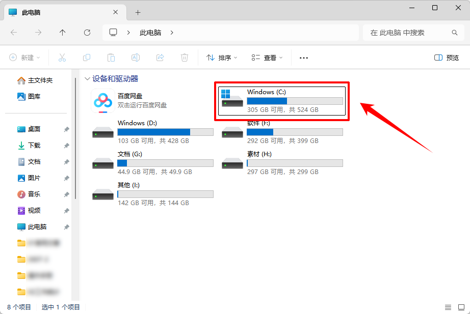Open the three-dot more options menu
The height and width of the screenshot is (314, 470).
pyautogui.click(x=304, y=58)
